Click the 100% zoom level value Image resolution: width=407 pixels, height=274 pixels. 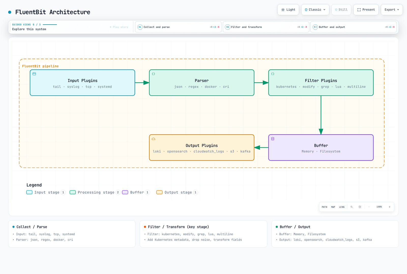coord(379,207)
